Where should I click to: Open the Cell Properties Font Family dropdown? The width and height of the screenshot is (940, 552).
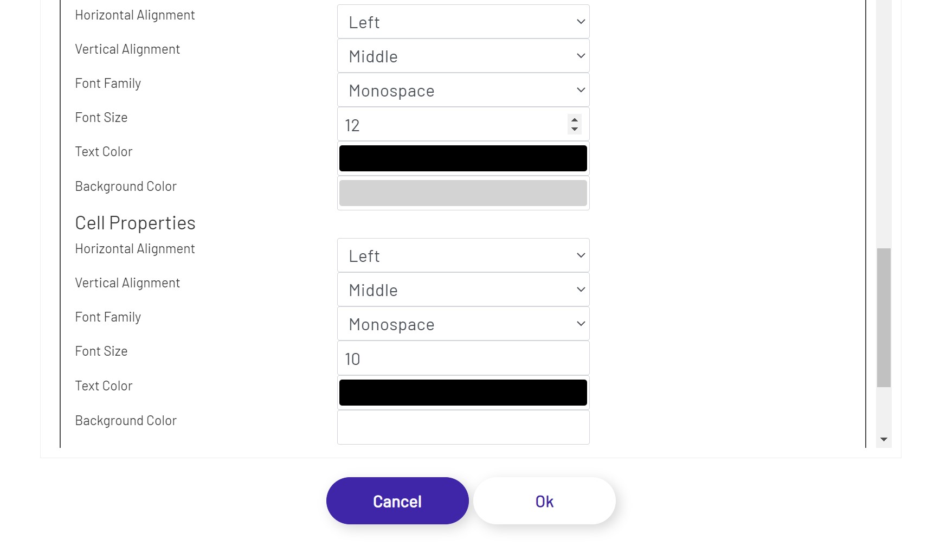462,324
